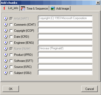Screen dimensions: 101x95
Task: Show info about Engineer (IENG) field
Action: click(6, 42)
